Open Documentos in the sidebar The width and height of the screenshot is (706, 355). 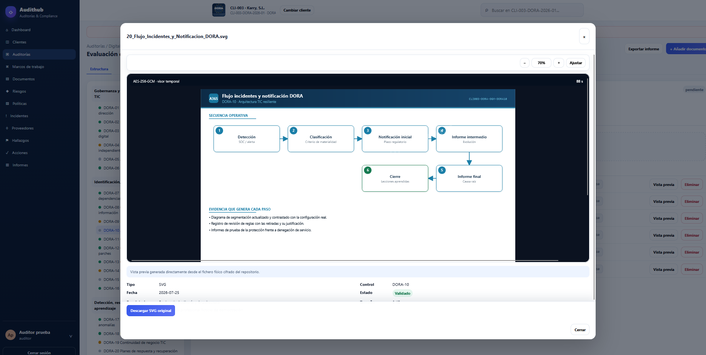23,79
